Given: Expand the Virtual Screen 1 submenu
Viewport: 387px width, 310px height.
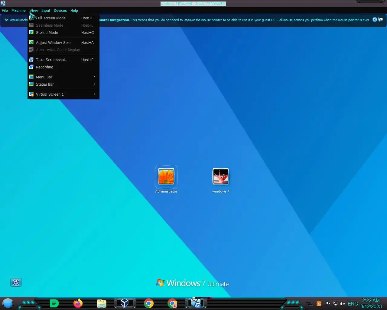Looking at the screenshot, I should [x=63, y=94].
